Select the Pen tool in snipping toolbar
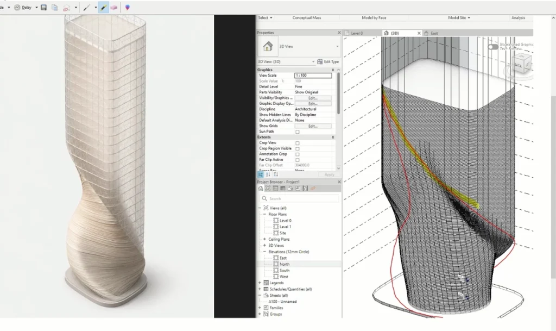 click(x=86, y=8)
